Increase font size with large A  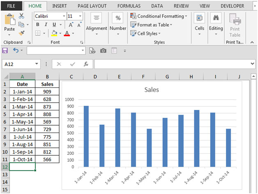click(71, 25)
